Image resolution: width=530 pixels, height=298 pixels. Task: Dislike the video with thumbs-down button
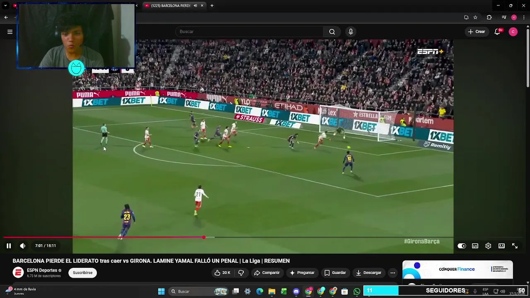click(x=241, y=273)
